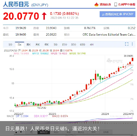137x136 pixels.
Task: Switch to 30分 chart tab
Action: (x=73, y=45)
